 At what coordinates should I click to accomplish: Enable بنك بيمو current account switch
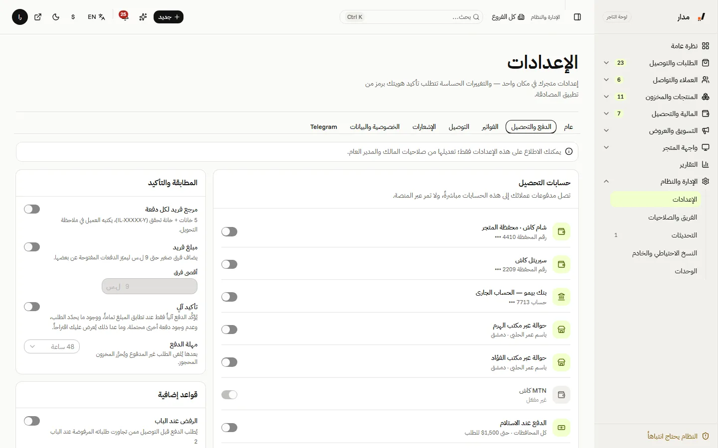pos(229,297)
